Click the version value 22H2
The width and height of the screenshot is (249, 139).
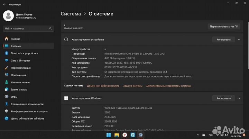point(107,113)
